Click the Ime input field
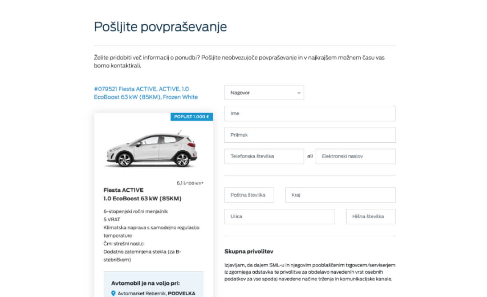Viewport: 487px width, 297px height. pos(310,113)
